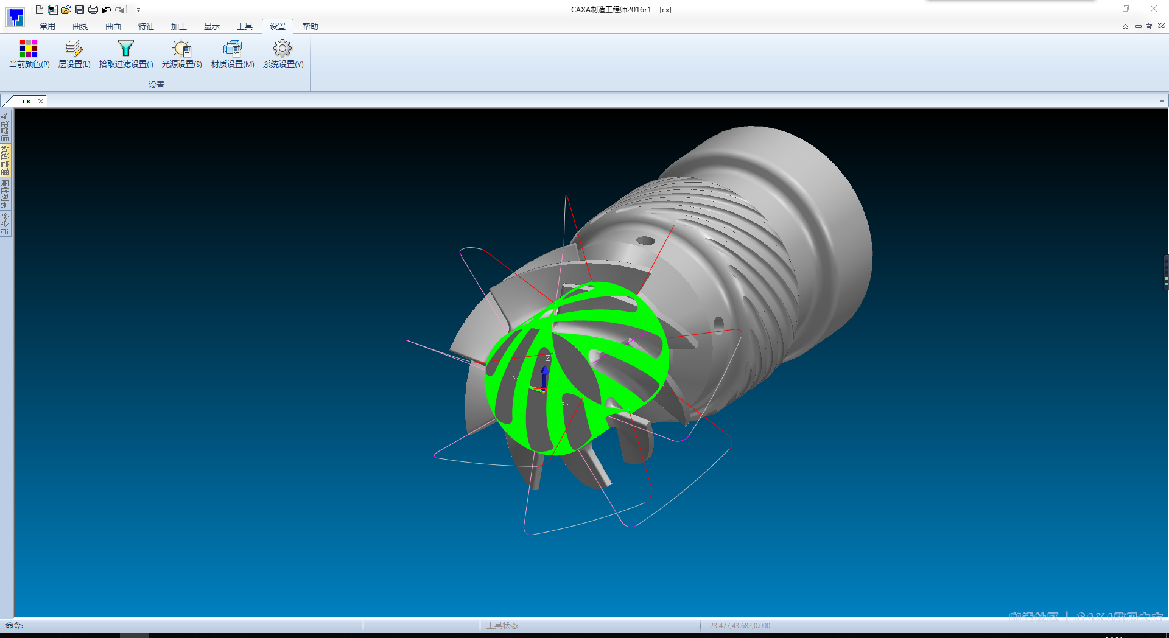Switch to the 曲线 ribbon tab
The image size is (1169, 638).
point(80,26)
